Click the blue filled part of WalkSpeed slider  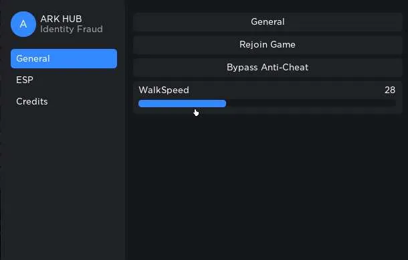[x=182, y=103]
